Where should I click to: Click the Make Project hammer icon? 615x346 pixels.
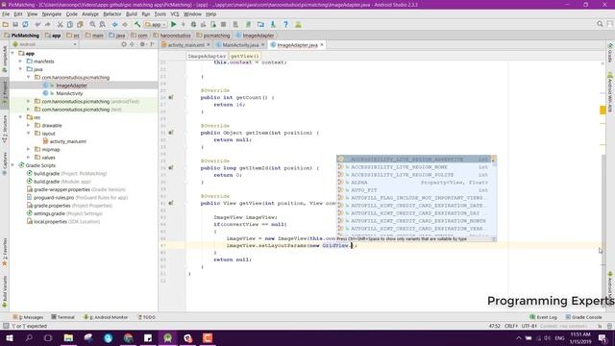(137, 24)
